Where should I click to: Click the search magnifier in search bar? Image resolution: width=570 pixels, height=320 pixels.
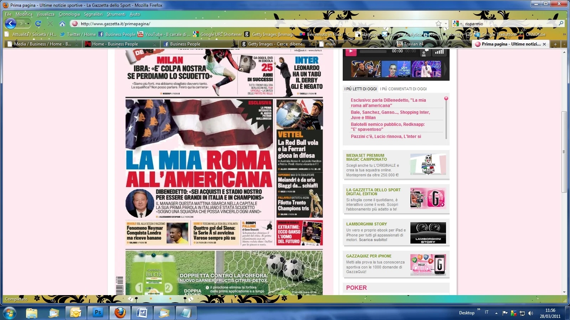tap(561, 23)
